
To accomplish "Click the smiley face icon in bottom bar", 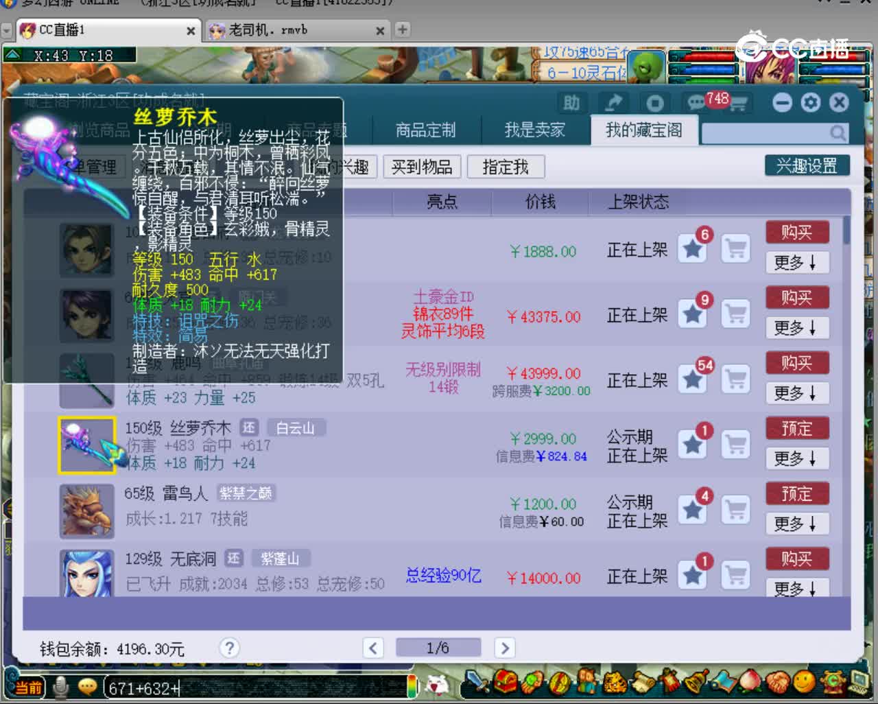I will click(804, 682).
